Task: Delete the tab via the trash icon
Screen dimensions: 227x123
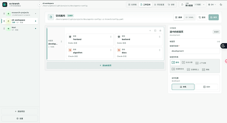Action: [x=160, y=30]
